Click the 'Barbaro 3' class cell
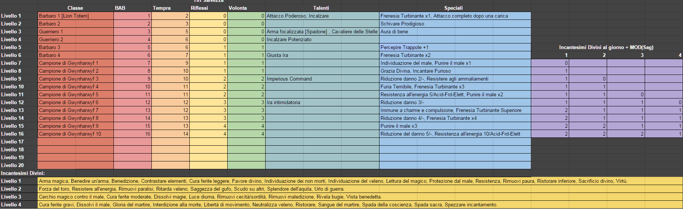 [x=76, y=47]
